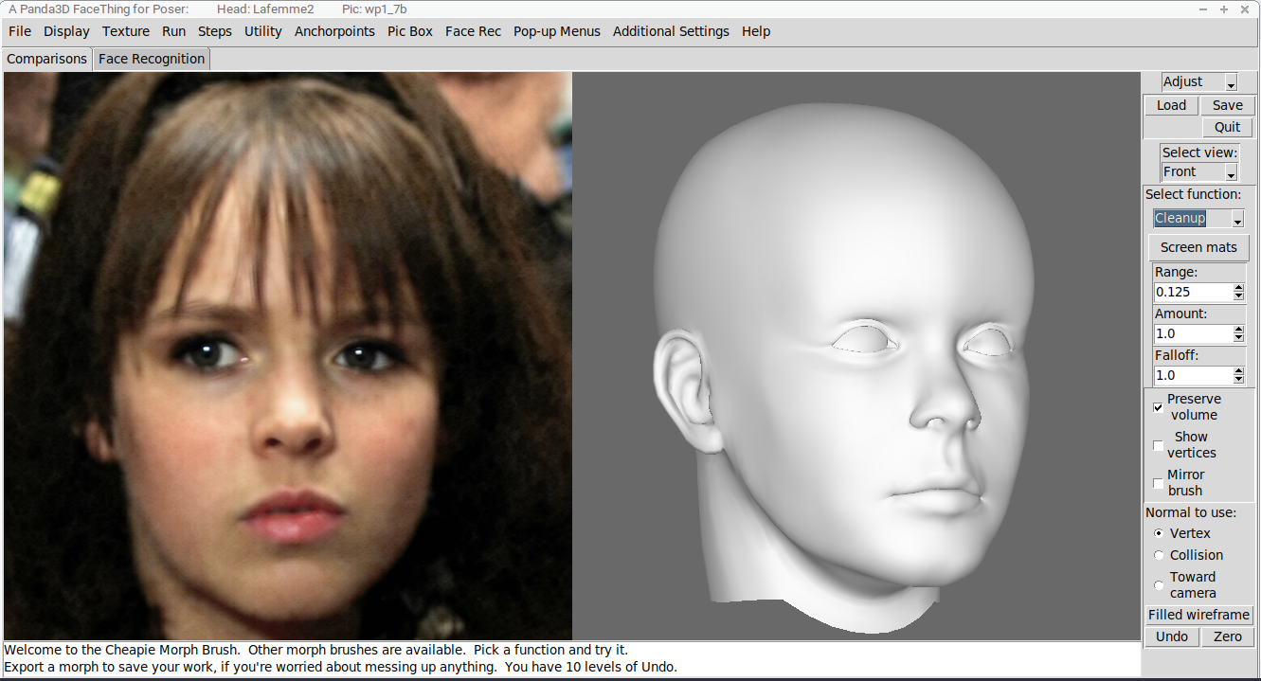Switch to Filled wireframe rendering
The width and height of the screenshot is (1261, 681).
[x=1198, y=615]
